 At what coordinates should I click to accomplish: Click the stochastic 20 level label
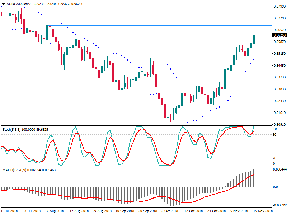point(274,158)
